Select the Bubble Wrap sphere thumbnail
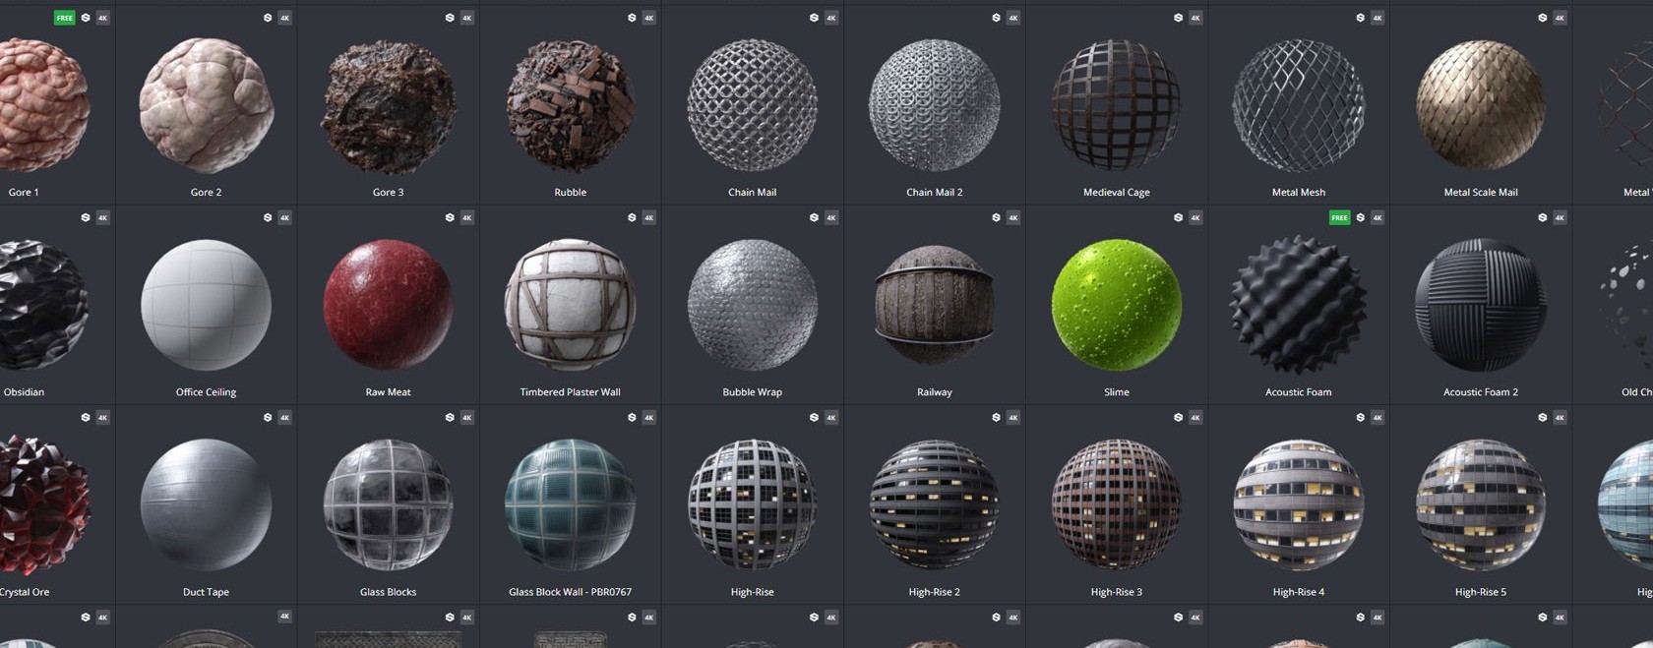Image resolution: width=1653 pixels, height=648 pixels. click(753, 305)
